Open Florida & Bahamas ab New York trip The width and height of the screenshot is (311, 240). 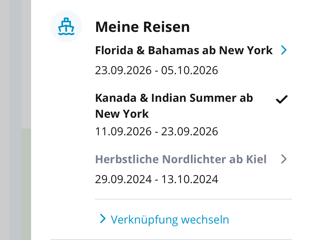coord(184,50)
